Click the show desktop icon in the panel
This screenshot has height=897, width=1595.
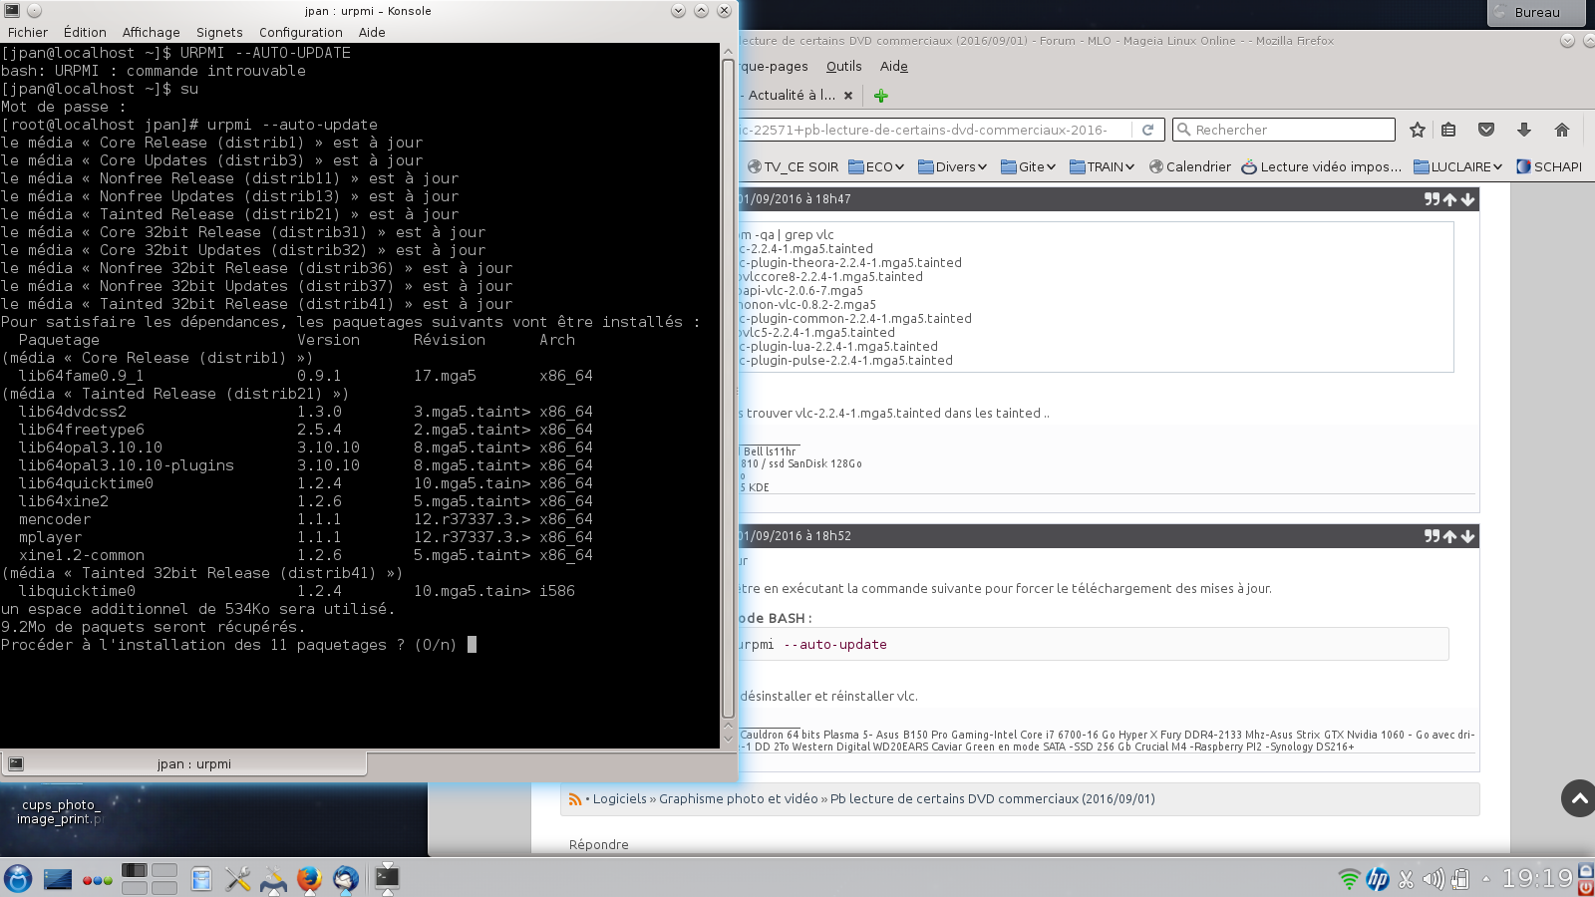click(58, 879)
